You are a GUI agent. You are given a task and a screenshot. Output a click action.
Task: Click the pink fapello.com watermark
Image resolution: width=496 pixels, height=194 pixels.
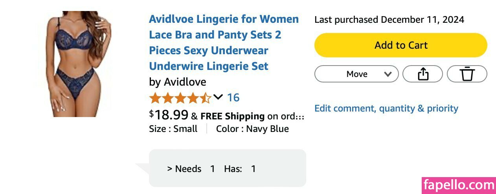[x=459, y=185]
